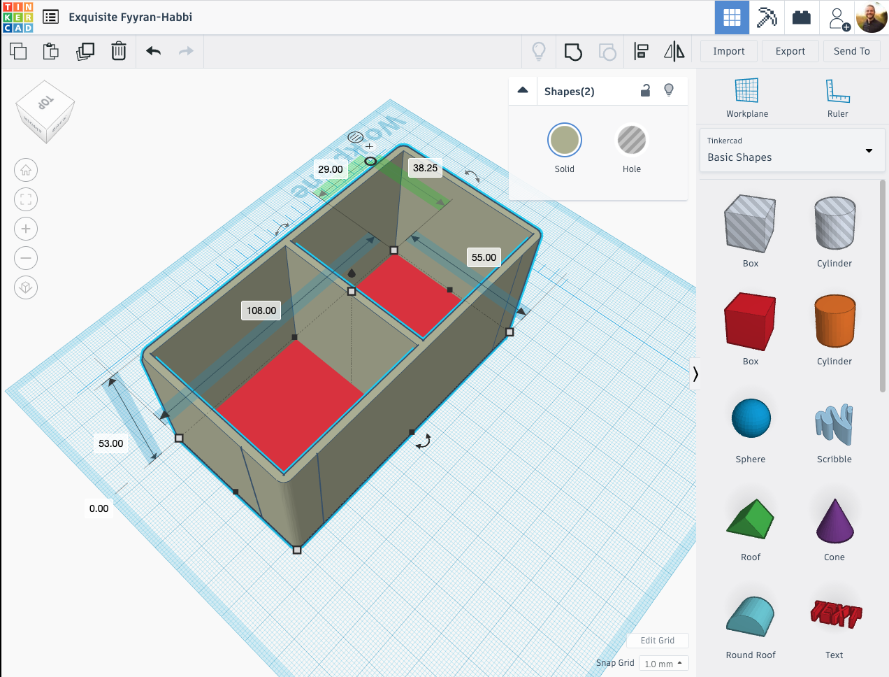Open the Basic Shapes library dropdown
The width and height of the screenshot is (889, 677).
coord(792,150)
